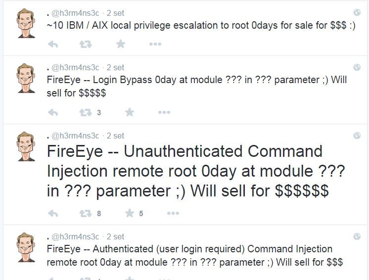Retweet the Unauthenticated Command Injection tweet
This screenshot has width=369, height=280.
(86, 213)
